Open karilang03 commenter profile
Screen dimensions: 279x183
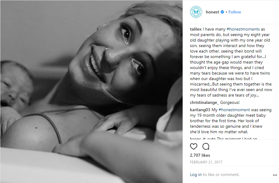[x=200, y=110]
